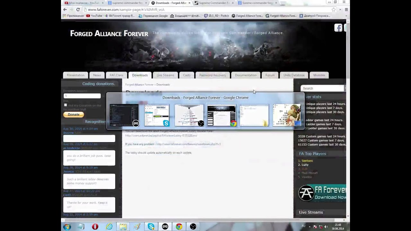Open the Password Recovery menu item
The height and width of the screenshot is (231, 411).
tap(213, 75)
